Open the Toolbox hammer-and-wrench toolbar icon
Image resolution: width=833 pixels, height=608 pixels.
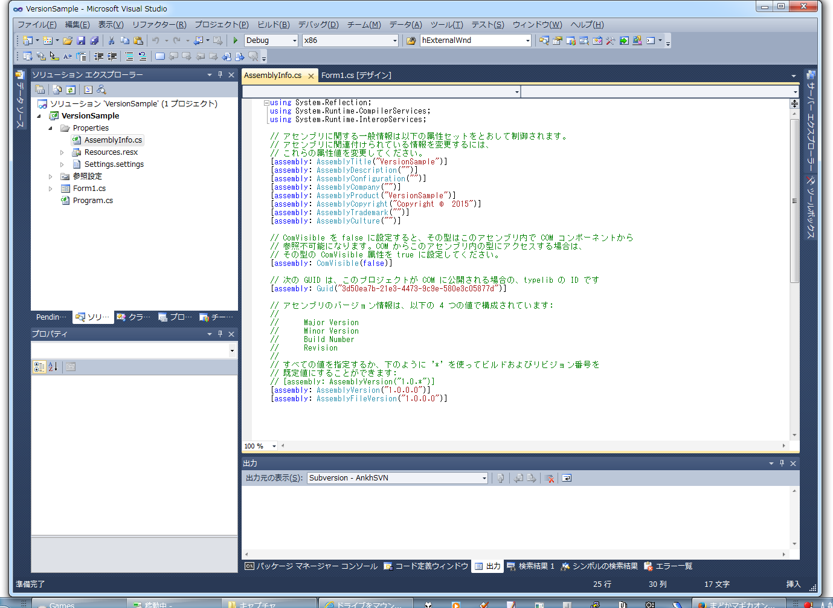point(611,40)
